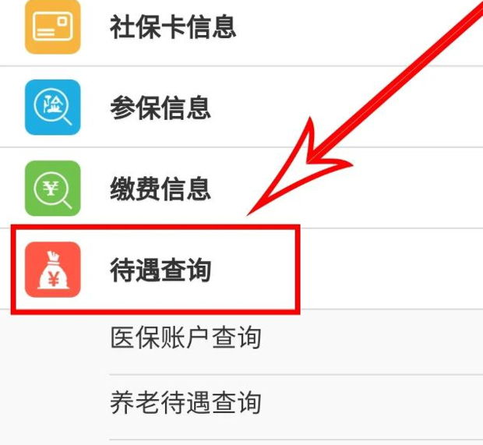
Task: Collapse the red-outlined 待遇查询 row
Action: click(x=156, y=270)
